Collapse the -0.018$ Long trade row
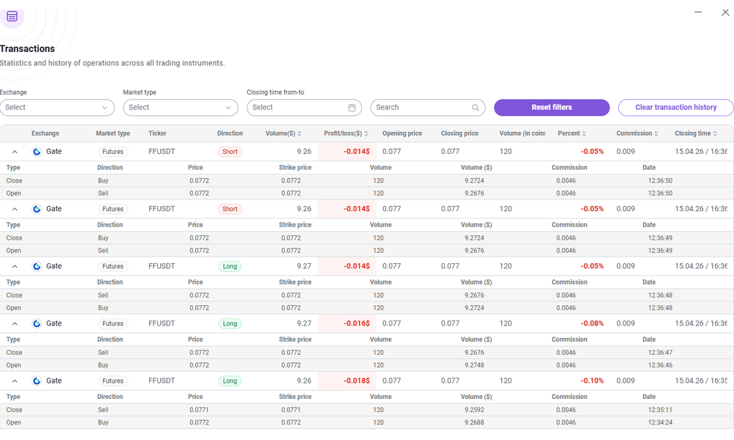Viewport: 734px width, 440px height. (15, 381)
